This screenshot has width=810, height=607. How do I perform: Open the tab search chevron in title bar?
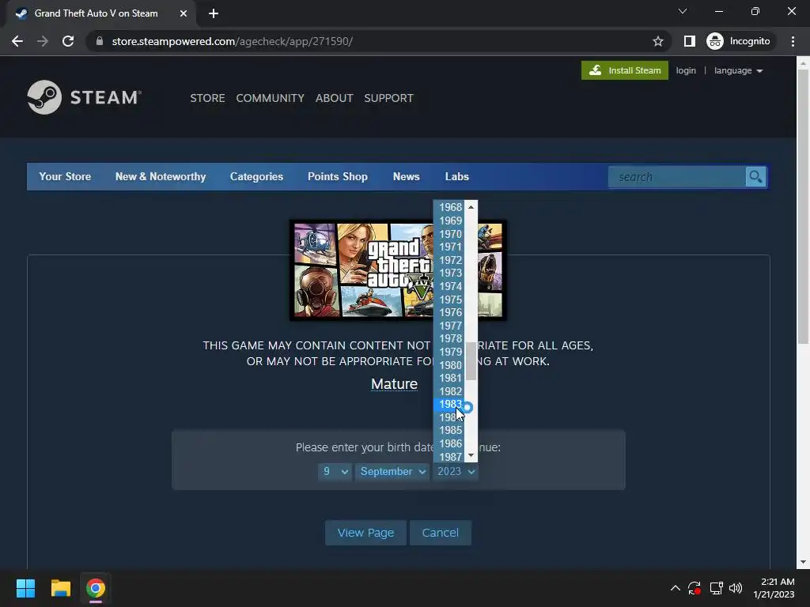coord(683,11)
